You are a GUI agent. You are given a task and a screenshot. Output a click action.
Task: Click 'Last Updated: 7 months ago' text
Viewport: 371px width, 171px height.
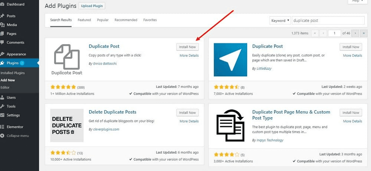pyautogui.click(x=177, y=87)
